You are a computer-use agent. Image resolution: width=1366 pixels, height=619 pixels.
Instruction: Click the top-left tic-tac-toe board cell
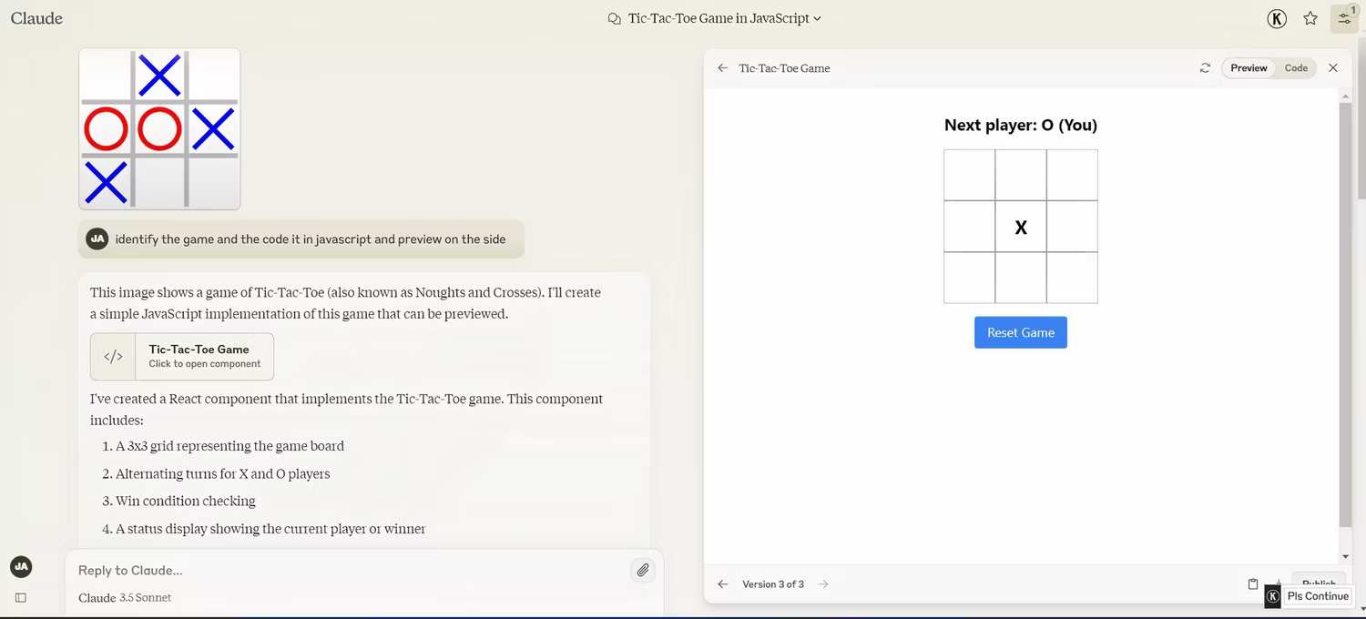pyautogui.click(x=969, y=176)
